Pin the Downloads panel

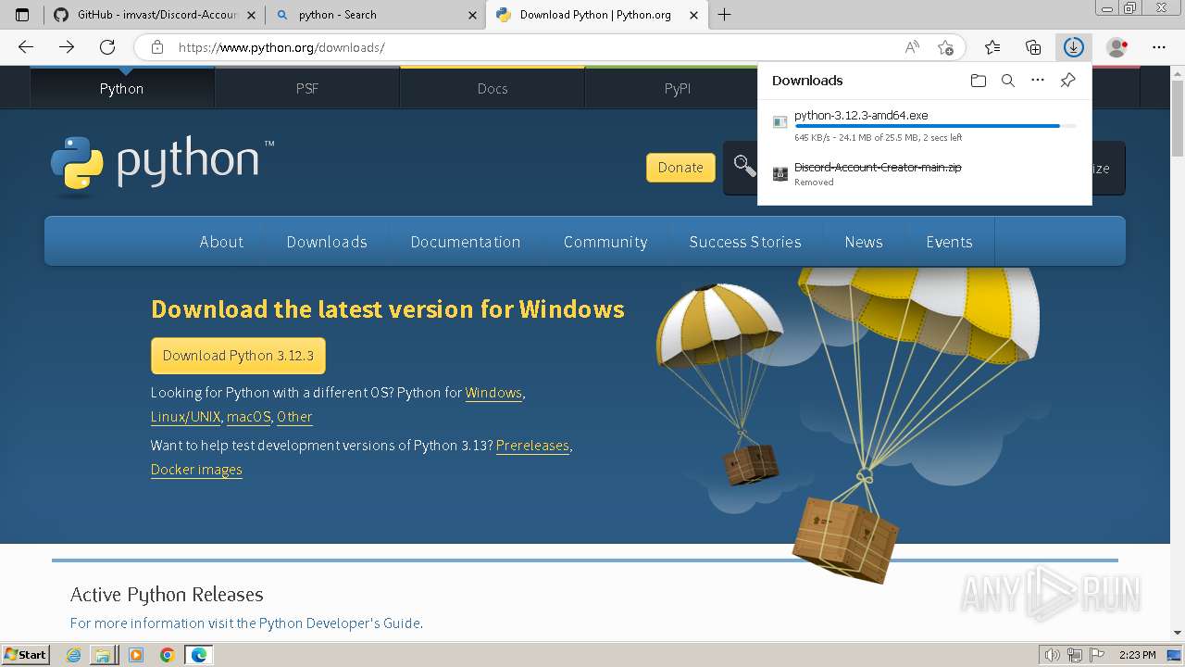tap(1067, 81)
